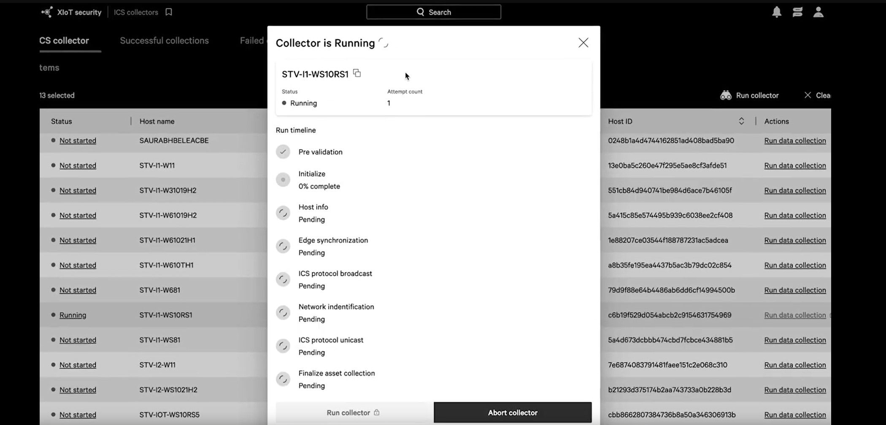Click the binoculars Run collector icon
The height and width of the screenshot is (425, 886).
coord(726,95)
